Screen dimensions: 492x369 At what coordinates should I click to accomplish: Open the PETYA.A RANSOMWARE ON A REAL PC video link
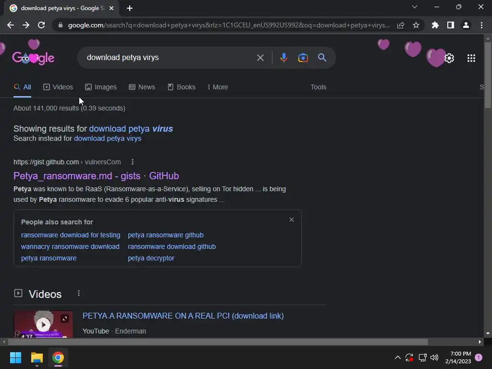click(x=183, y=316)
